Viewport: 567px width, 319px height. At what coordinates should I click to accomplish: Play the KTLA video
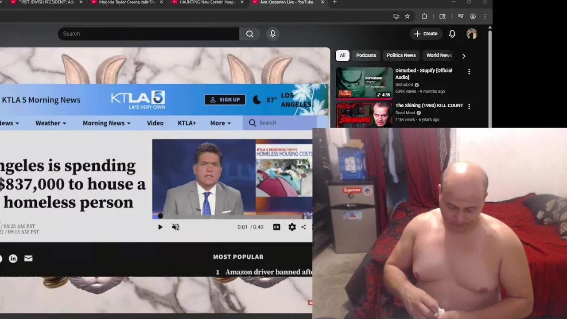pos(160,227)
